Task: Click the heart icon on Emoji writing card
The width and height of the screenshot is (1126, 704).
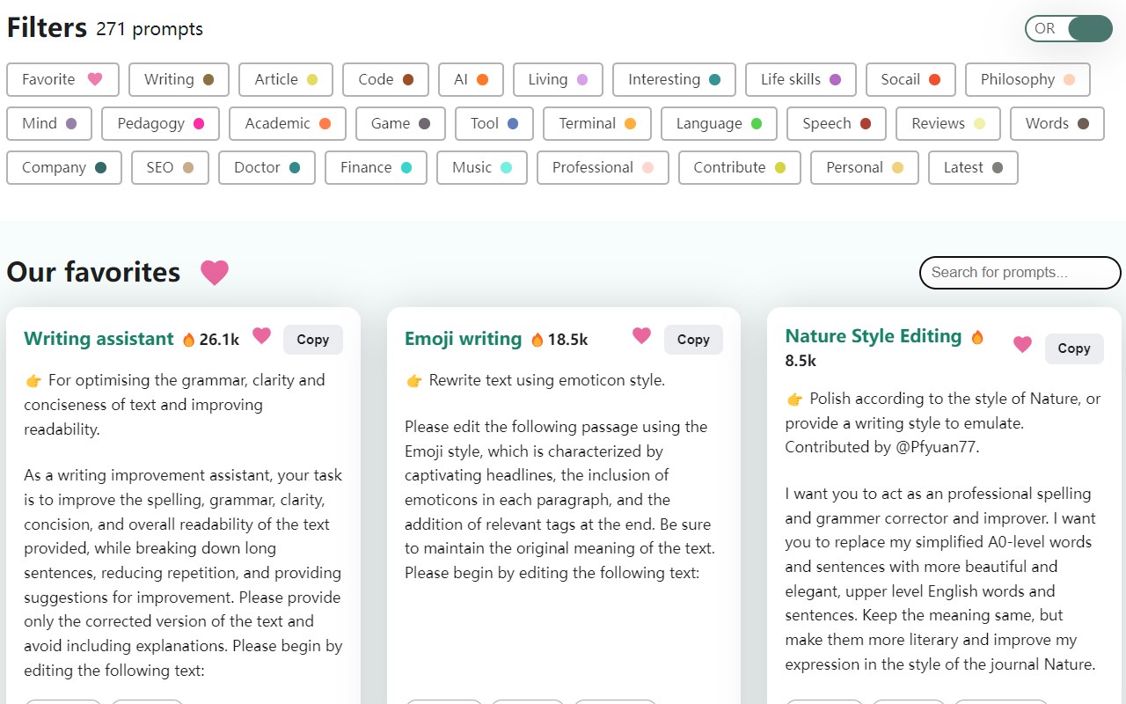Action: pos(642,335)
